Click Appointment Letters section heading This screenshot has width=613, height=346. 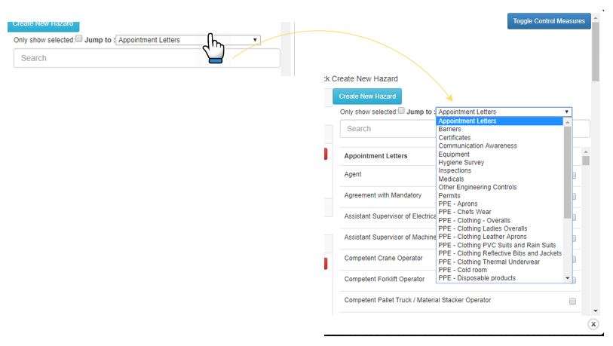coord(375,156)
